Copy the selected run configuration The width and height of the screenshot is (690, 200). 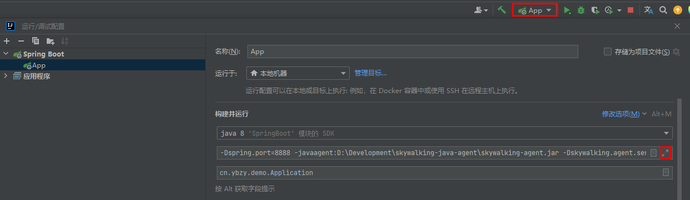(36, 41)
